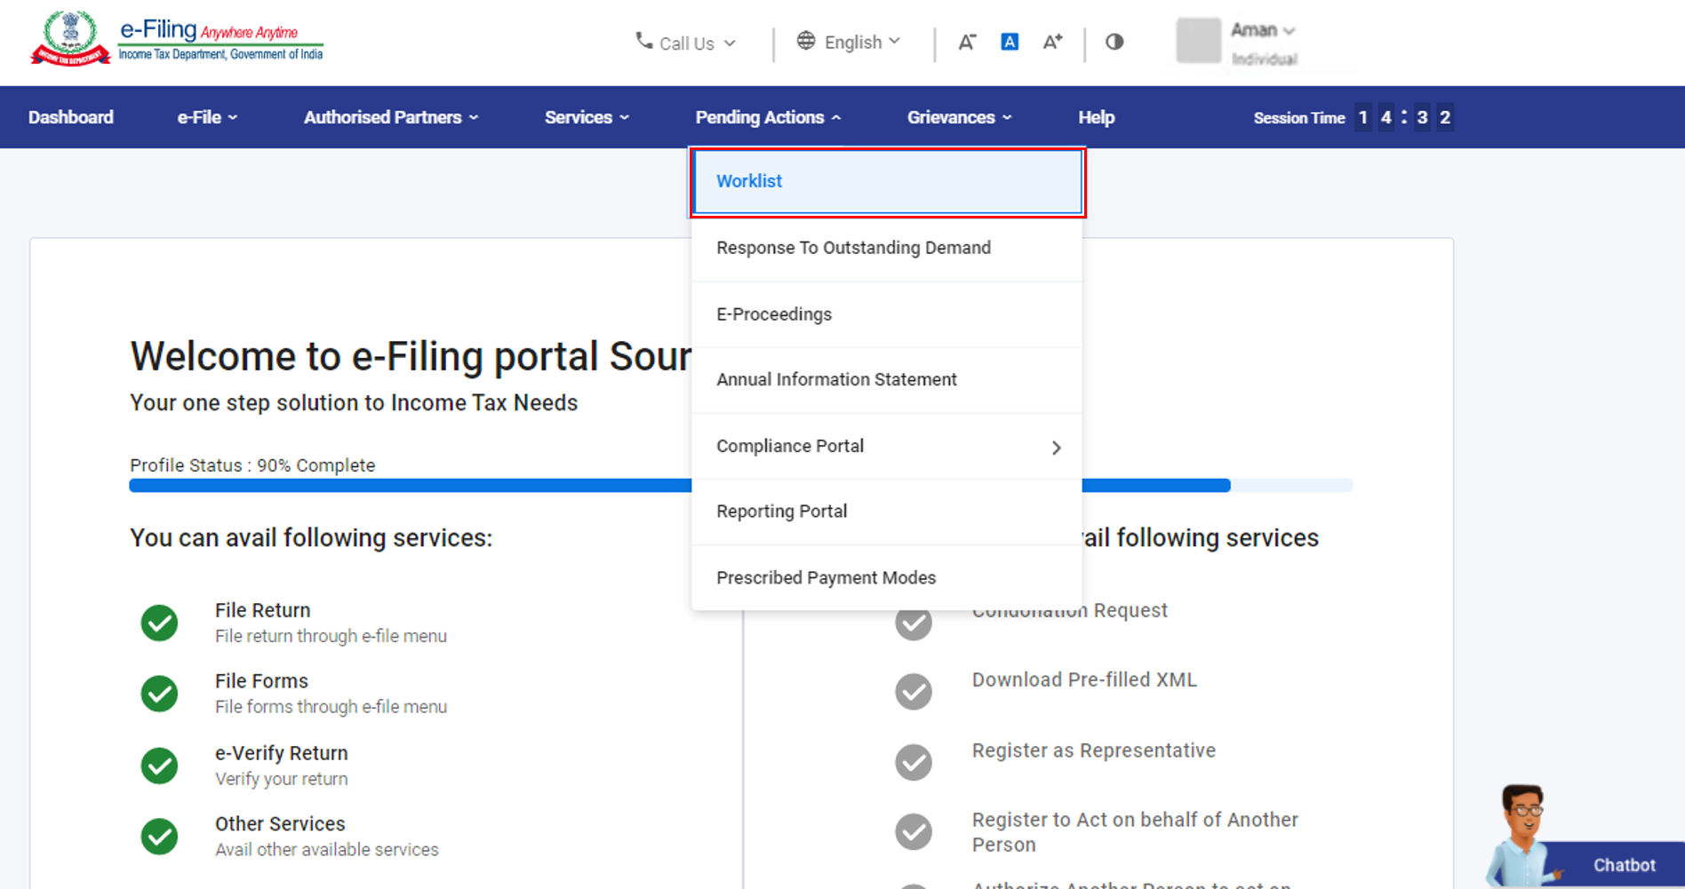The height and width of the screenshot is (889, 1685).
Task: Click the grey checkmark beside Download Pre-filled XML
Action: 914,692
